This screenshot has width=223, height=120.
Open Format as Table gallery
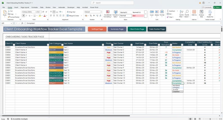(116, 14)
